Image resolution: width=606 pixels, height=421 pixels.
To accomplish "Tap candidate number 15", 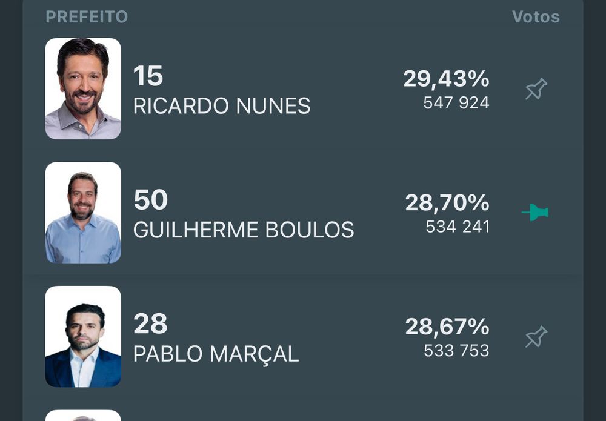I will click(x=148, y=76).
